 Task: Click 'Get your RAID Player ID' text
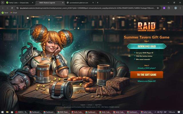point(144,53)
